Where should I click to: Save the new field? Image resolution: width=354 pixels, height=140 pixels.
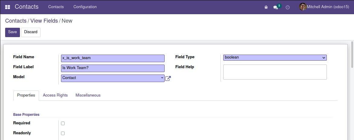pos(12,32)
